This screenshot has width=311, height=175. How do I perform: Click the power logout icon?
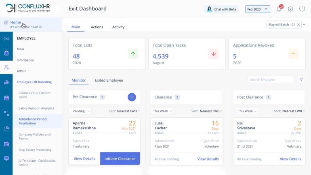point(302,9)
